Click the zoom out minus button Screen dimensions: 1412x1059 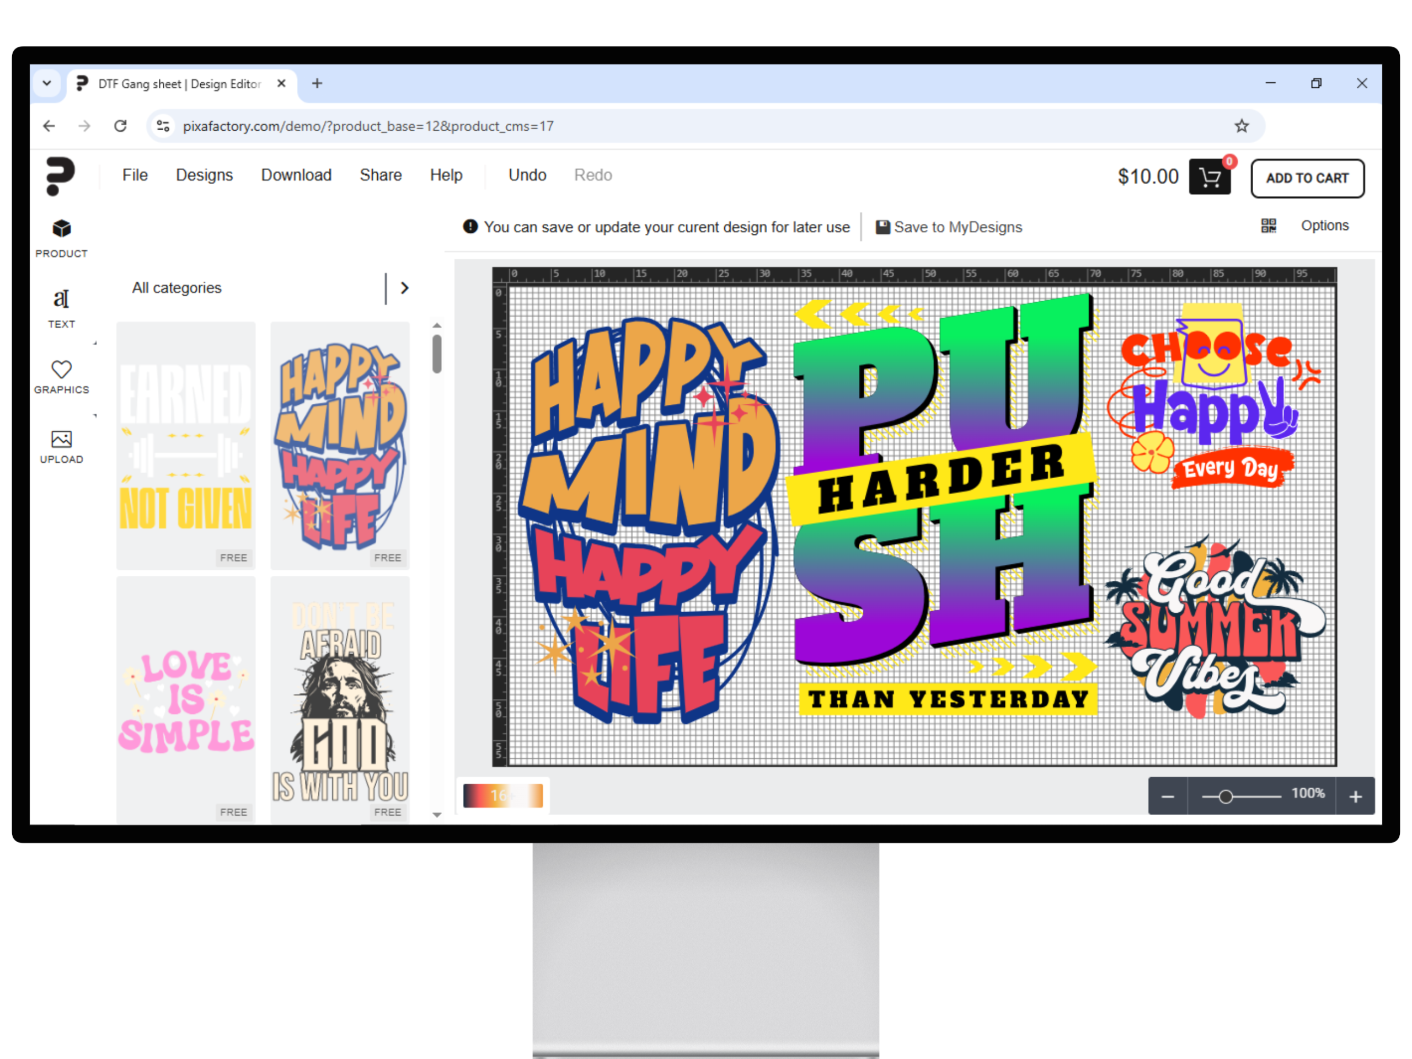click(1168, 796)
